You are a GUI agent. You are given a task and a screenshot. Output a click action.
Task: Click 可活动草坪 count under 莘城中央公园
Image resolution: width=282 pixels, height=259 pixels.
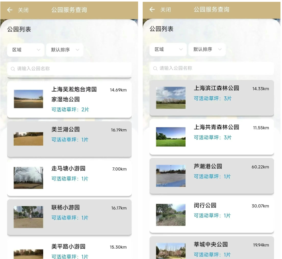click(212, 255)
